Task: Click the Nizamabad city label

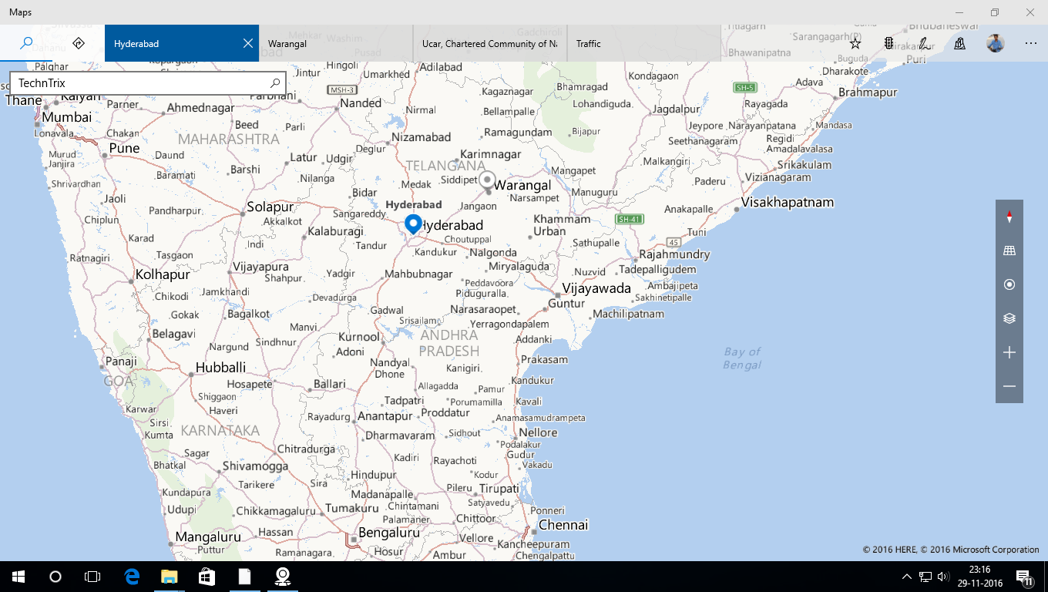Action: click(x=421, y=137)
